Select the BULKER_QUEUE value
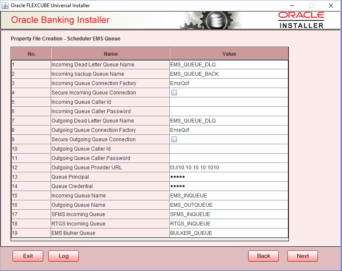The image size is (342, 271). click(229, 233)
